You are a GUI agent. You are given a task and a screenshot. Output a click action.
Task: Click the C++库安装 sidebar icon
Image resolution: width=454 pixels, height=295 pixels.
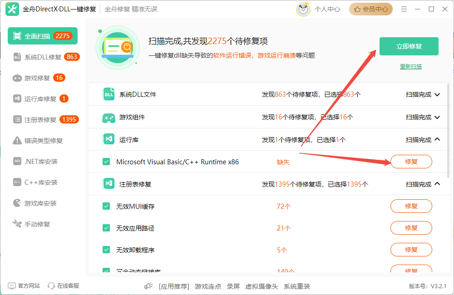[x=17, y=182]
